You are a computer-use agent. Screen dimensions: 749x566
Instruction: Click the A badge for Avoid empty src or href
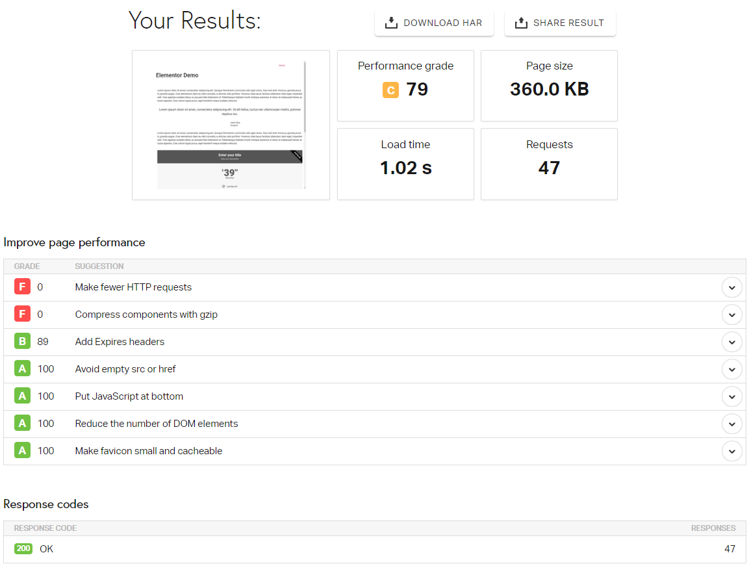(23, 368)
